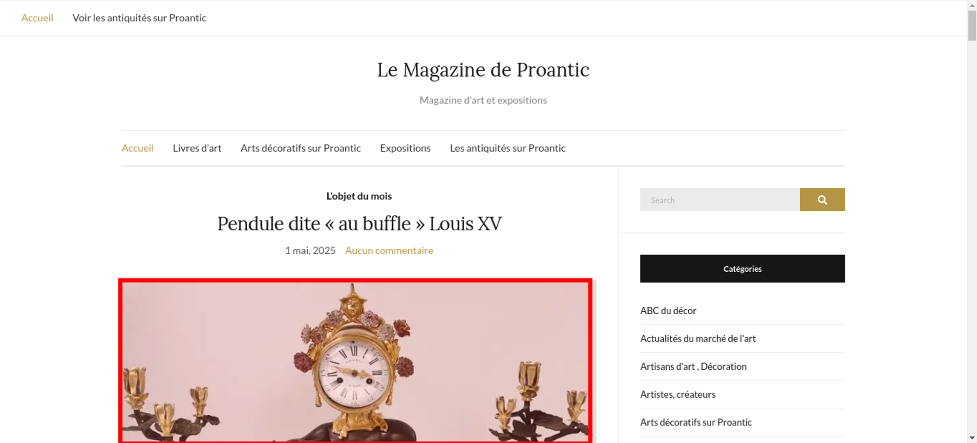977x443 pixels.
Task: Open Arts décoratifs sur Proantic sidebar category
Action: tap(696, 422)
